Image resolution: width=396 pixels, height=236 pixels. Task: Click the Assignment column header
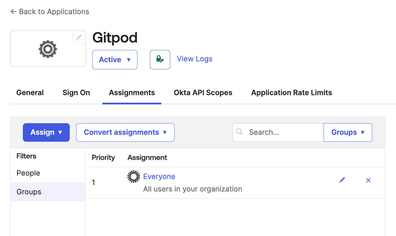coord(147,158)
